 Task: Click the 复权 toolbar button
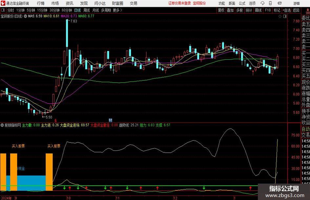tap(221, 10)
